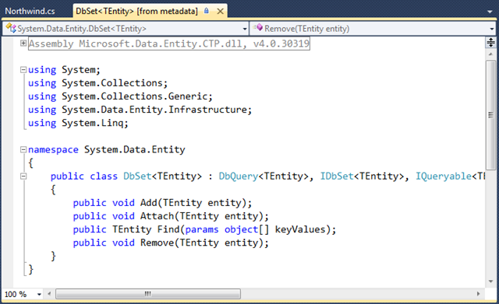Click the class icon in types combo

[x=10, y=28]
